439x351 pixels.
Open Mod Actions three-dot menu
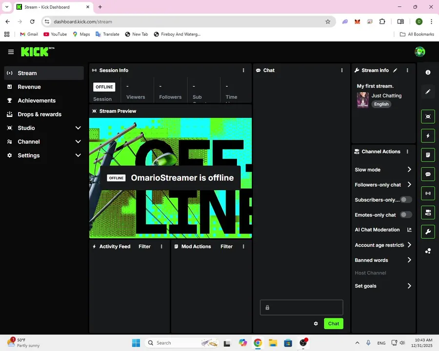[x=243, y=246]
